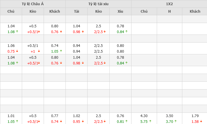This screenshot has width=207, height=124.
Task: Click the Tài column header
Action: (76, 12)
